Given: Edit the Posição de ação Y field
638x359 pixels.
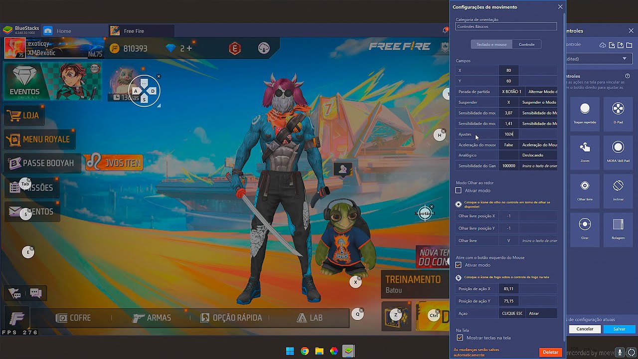Looking at the screenshot, I should 508,301.
